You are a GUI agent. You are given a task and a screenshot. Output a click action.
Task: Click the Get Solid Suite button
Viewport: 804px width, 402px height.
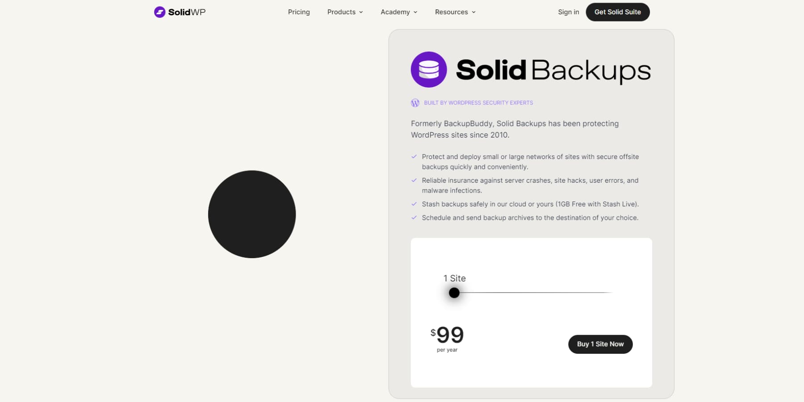(x=617, y=12)
